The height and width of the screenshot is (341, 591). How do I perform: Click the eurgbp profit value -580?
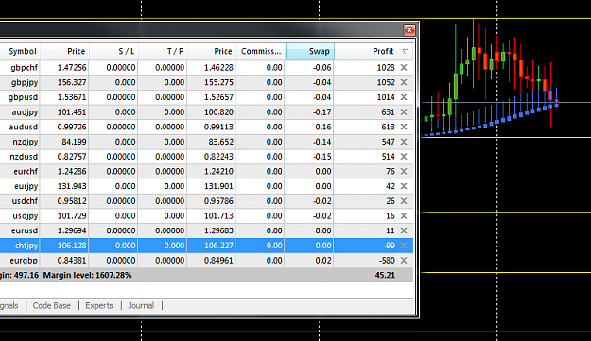(386, 260)
